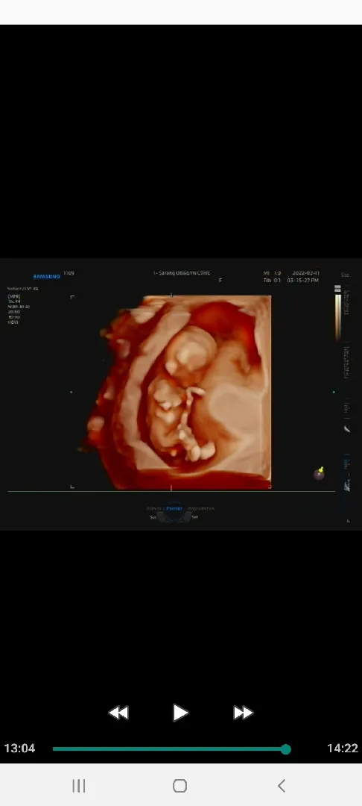This screenshot has height=806, width=362.
Task: Click the Sarang OB&GYN Clinic title
Action: coord(182,273)
